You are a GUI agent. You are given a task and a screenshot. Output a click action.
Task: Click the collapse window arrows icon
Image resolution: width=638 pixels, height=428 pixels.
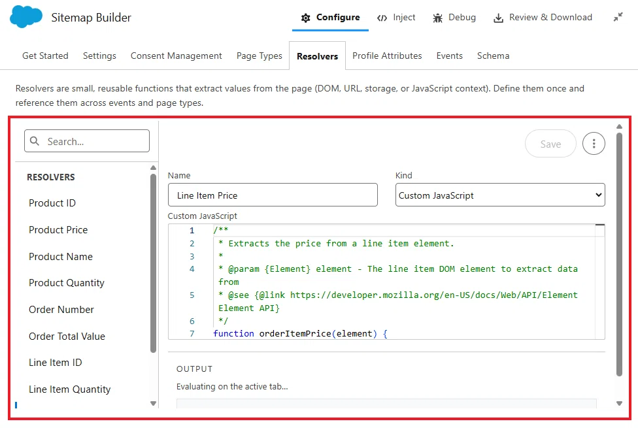point(618,17)
